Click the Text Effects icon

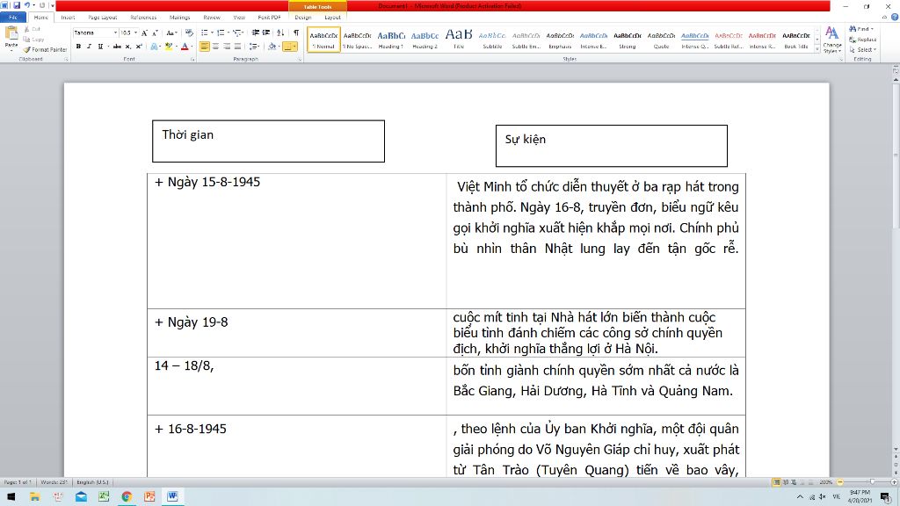154,47
